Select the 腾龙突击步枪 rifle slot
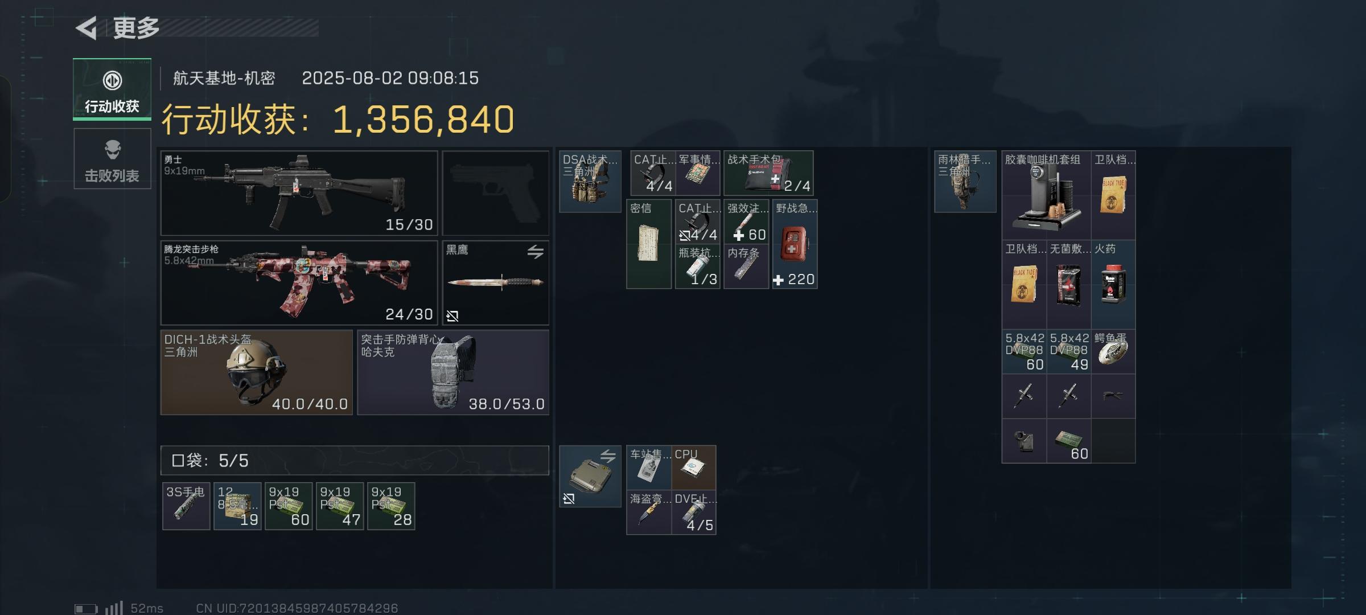This screenshot has width=1366, height=615. click(299, 282)
